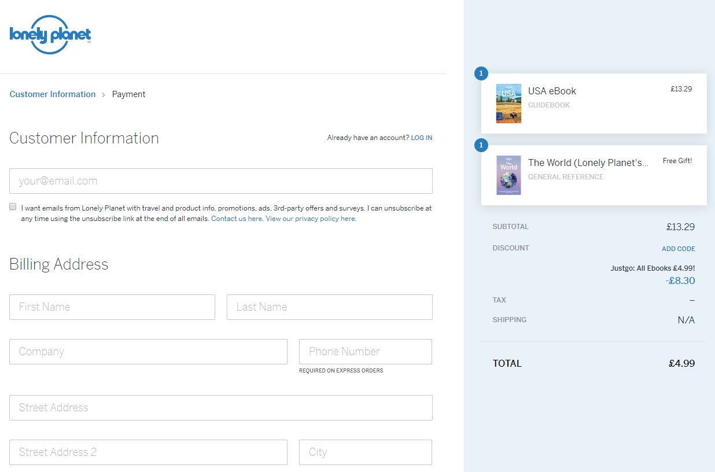Click The World book cover thumbnail

click(x=508, y=175)
